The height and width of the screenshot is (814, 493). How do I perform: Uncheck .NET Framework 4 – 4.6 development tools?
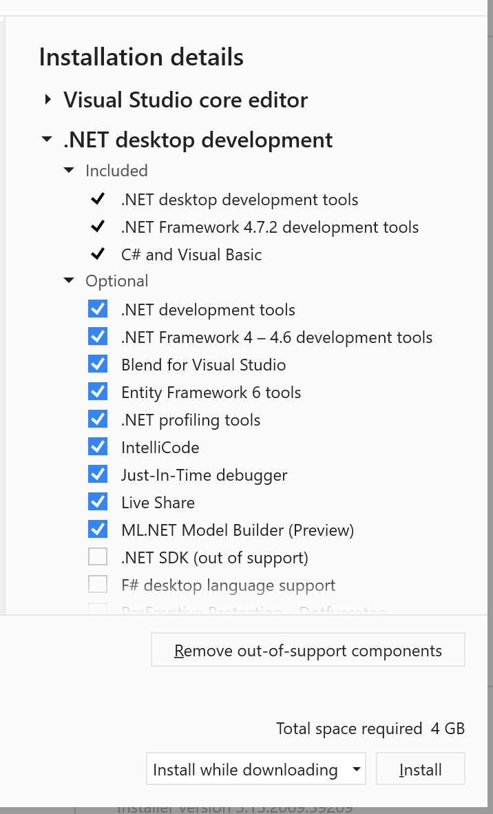pyautogui.click(x=98, y=336)
